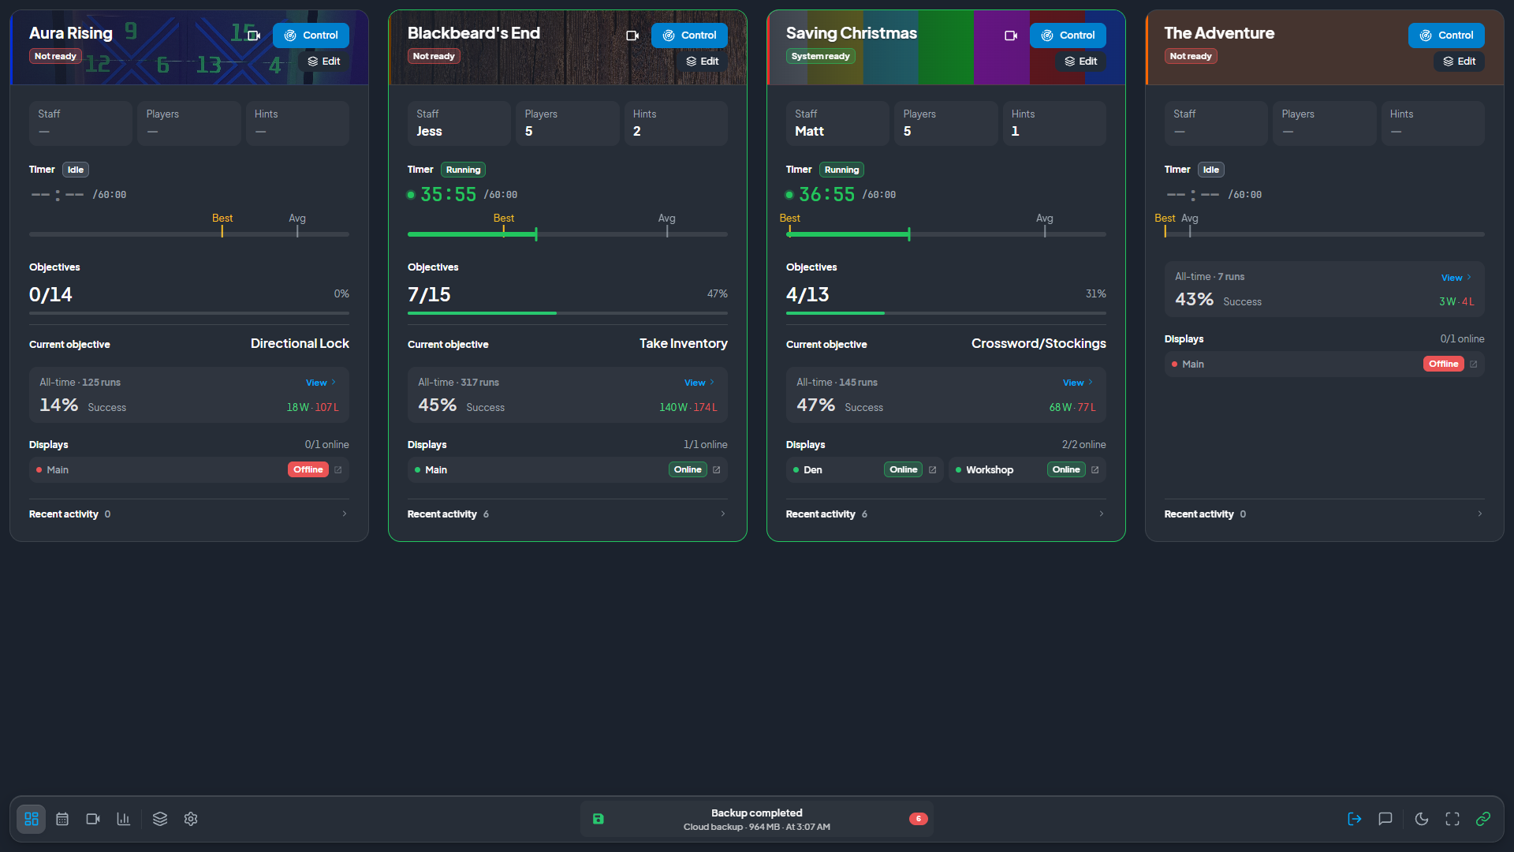
Task: Open the calendar icon in bottom toolbar
Action: 62,819
